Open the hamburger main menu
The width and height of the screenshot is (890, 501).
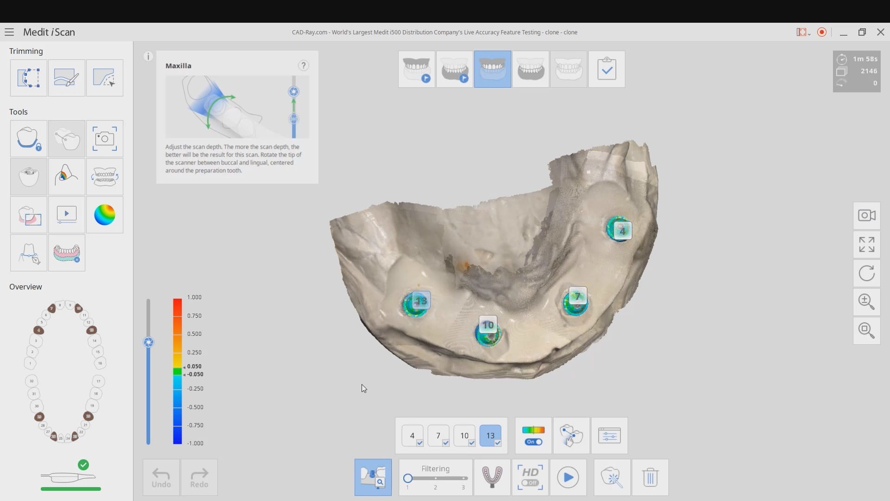9,32
